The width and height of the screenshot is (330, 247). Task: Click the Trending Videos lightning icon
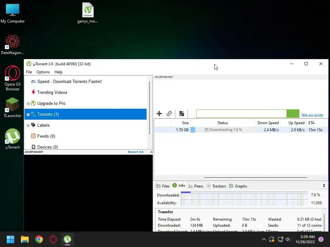[33, 92]
